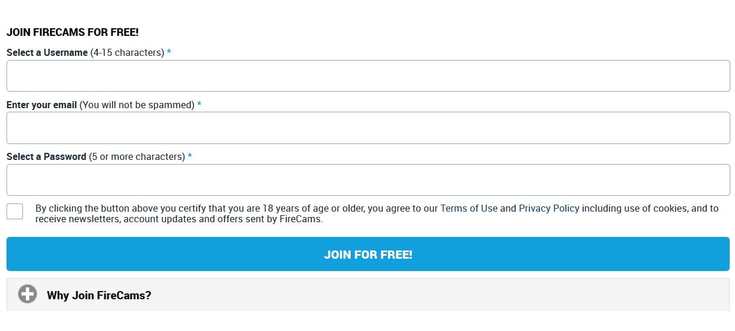Tick the 18 years age certification checkbox
The height and width of the screenshot is (331, 735).
pyautogui.click(x=15, y=211)
